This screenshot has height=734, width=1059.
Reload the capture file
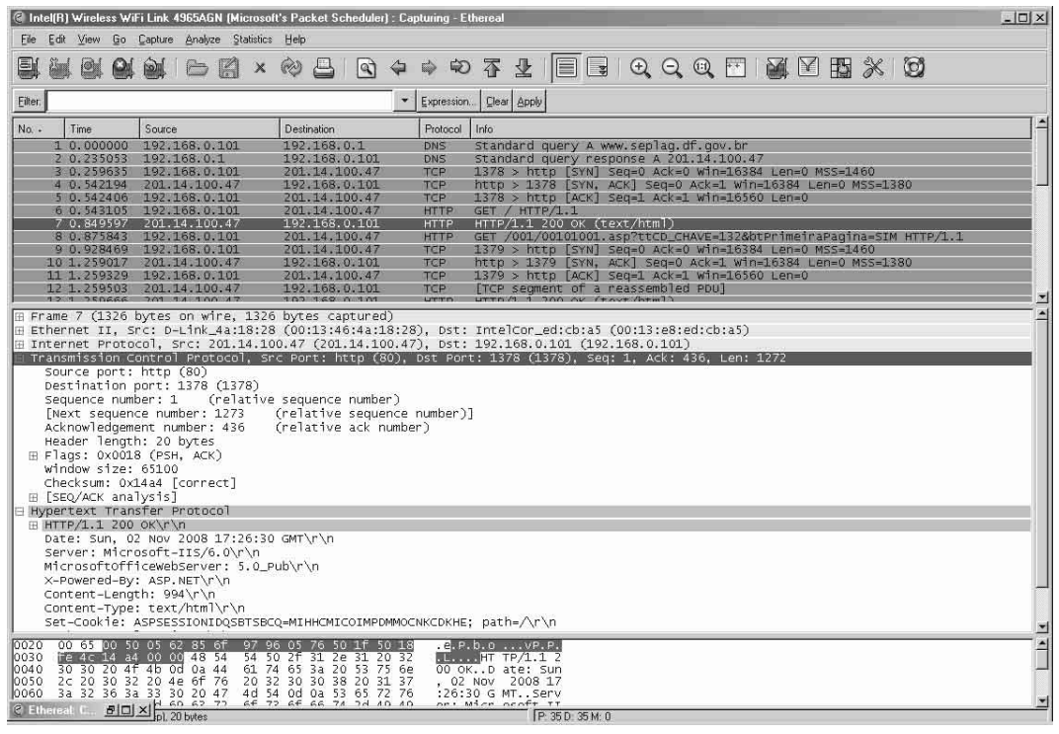pyautogui.click(x=291, y=67)
